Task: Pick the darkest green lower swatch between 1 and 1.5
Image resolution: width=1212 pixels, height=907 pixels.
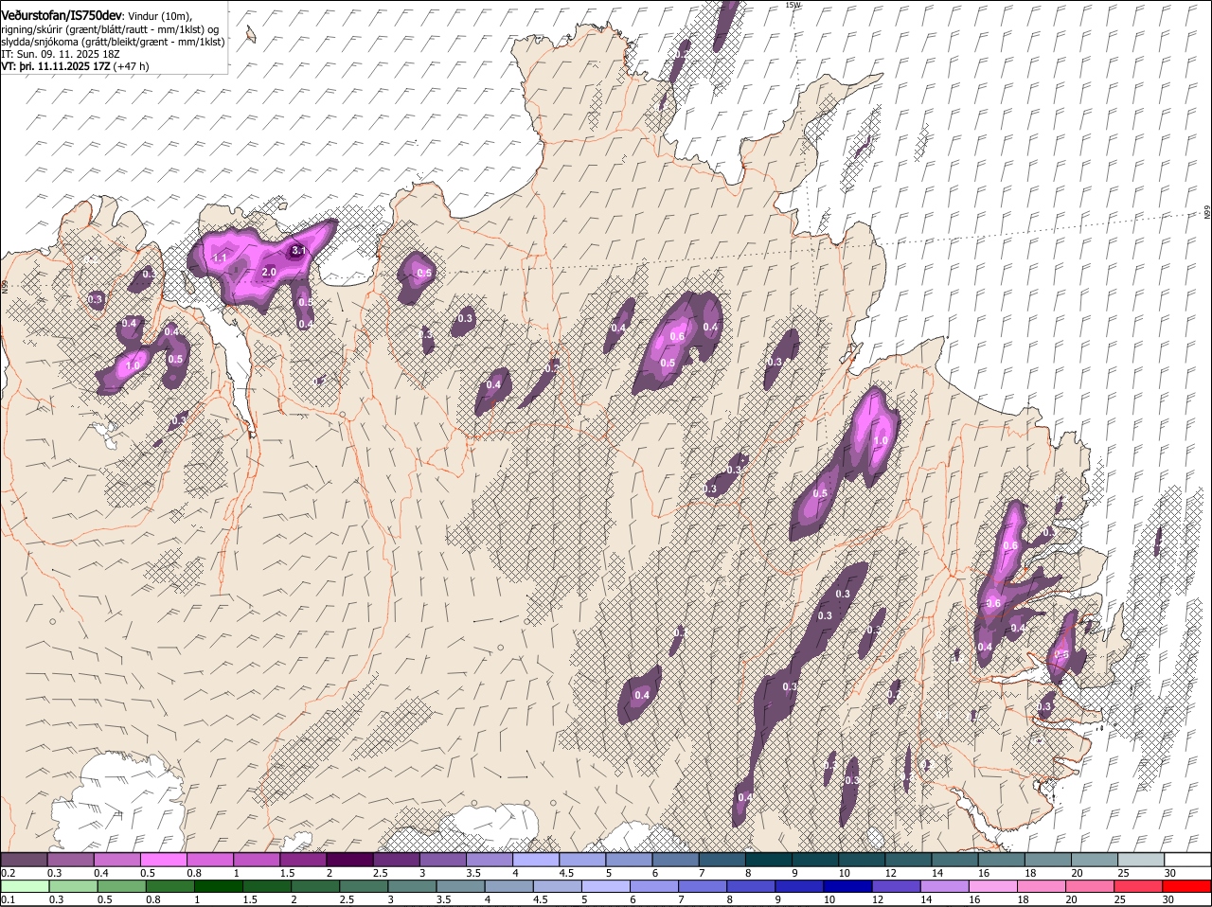Action: [218, 886]
